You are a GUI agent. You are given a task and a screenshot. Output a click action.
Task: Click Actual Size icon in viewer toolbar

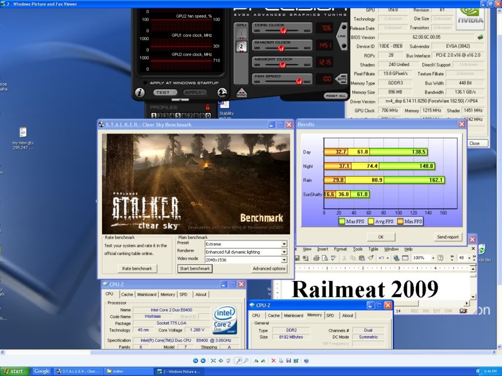[x=221, y=361]
